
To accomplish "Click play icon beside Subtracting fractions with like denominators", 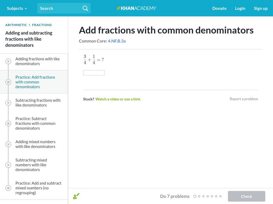I will coord(8,103).
